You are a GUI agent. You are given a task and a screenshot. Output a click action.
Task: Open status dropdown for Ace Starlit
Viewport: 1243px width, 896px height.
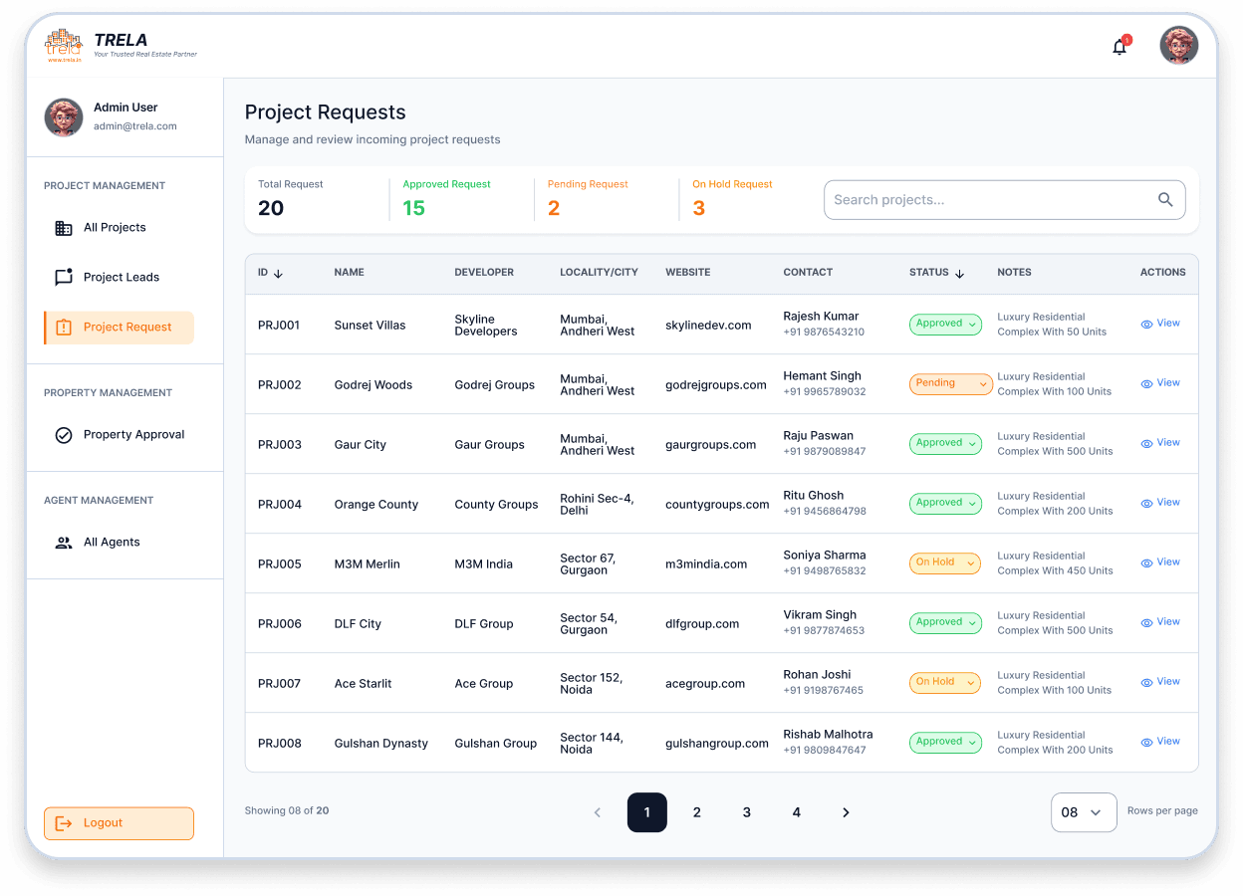[x=944, y=682]
